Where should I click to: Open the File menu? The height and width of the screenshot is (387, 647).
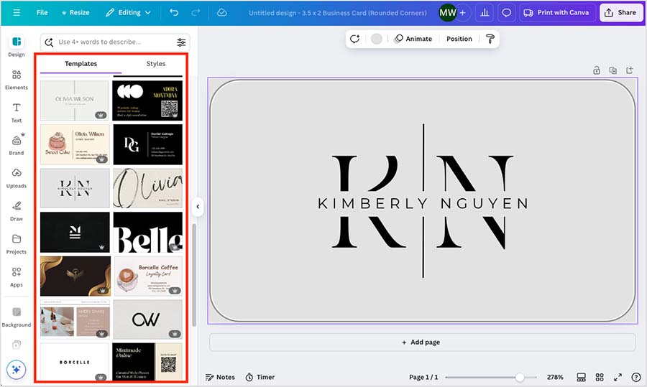42,13
